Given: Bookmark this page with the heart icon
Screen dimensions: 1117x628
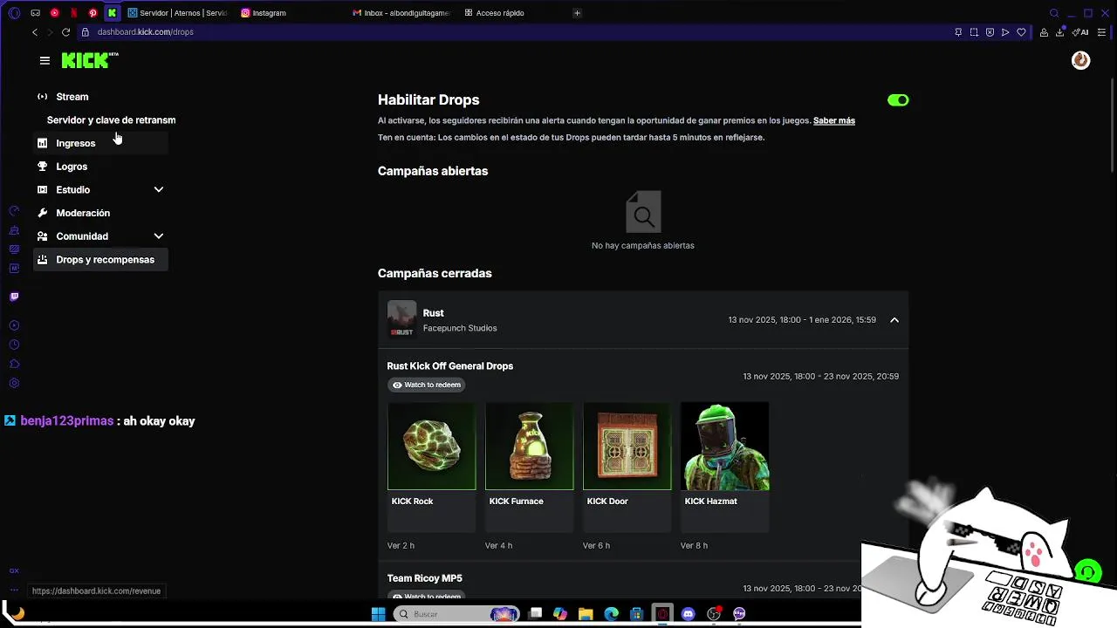Looking at the screenshot, I should pos(1021,32).
